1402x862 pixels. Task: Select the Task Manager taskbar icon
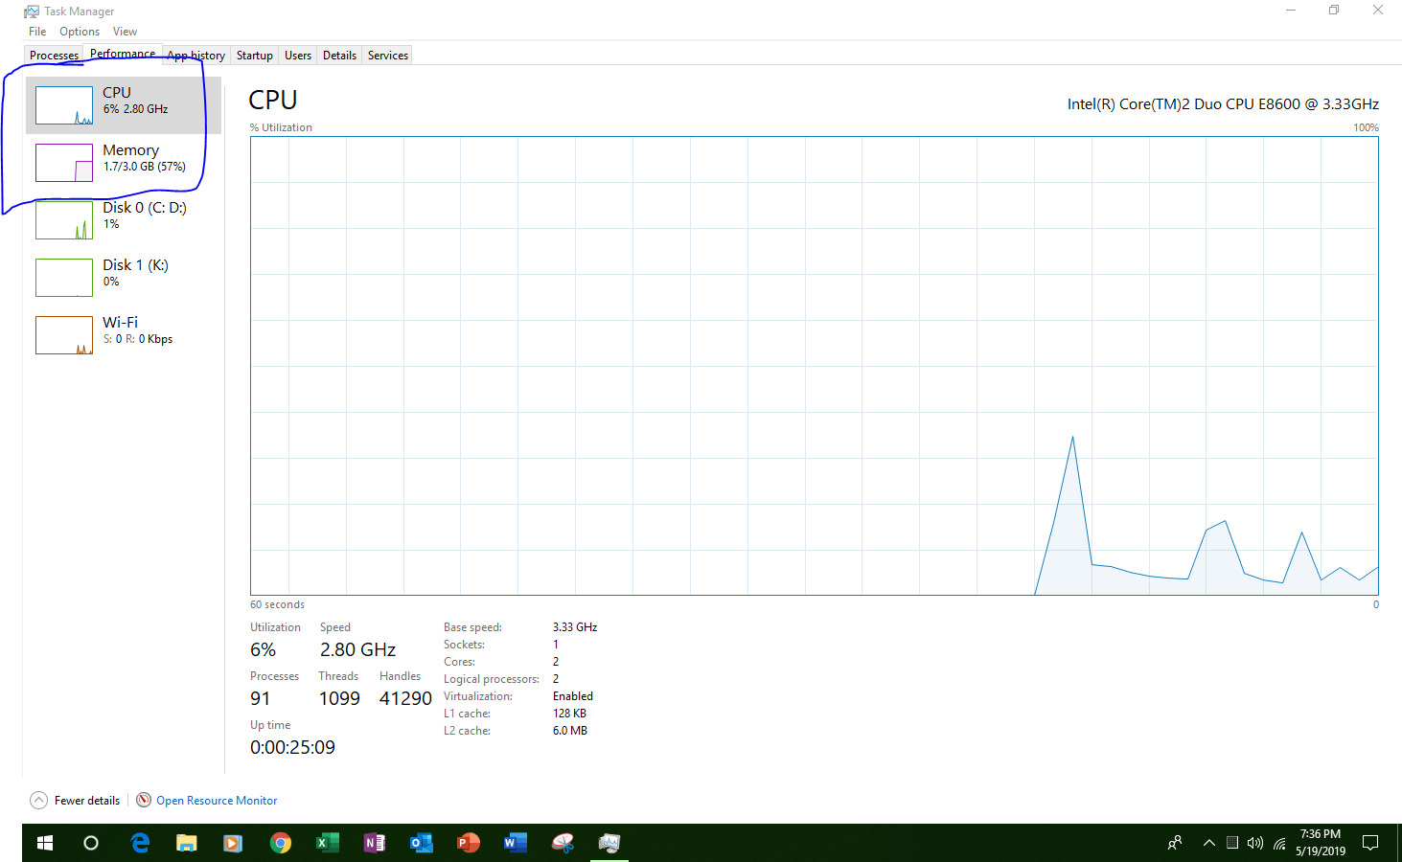click(x=609, y=843)
